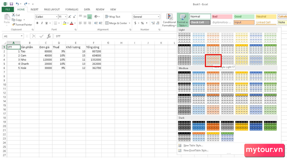Click the Insert Function fx icon

49,36
